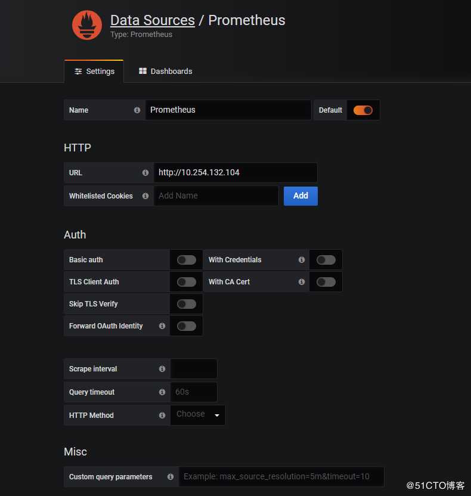Click the info icon beside URL
The image size is (471, 496).
tap(145, 173)
